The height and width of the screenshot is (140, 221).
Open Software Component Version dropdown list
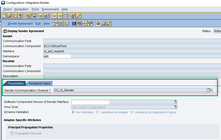[x=175, y=102]
